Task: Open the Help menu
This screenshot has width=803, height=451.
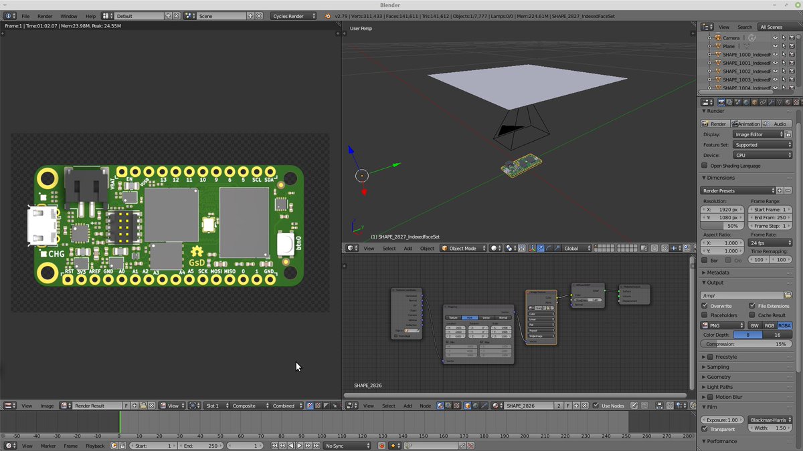Action: [x=90, y=15]
